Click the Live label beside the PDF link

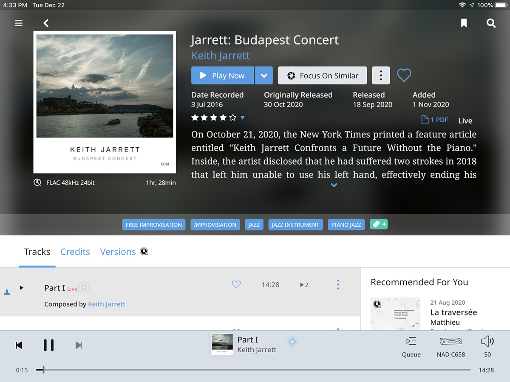click(x=465, y=121)
